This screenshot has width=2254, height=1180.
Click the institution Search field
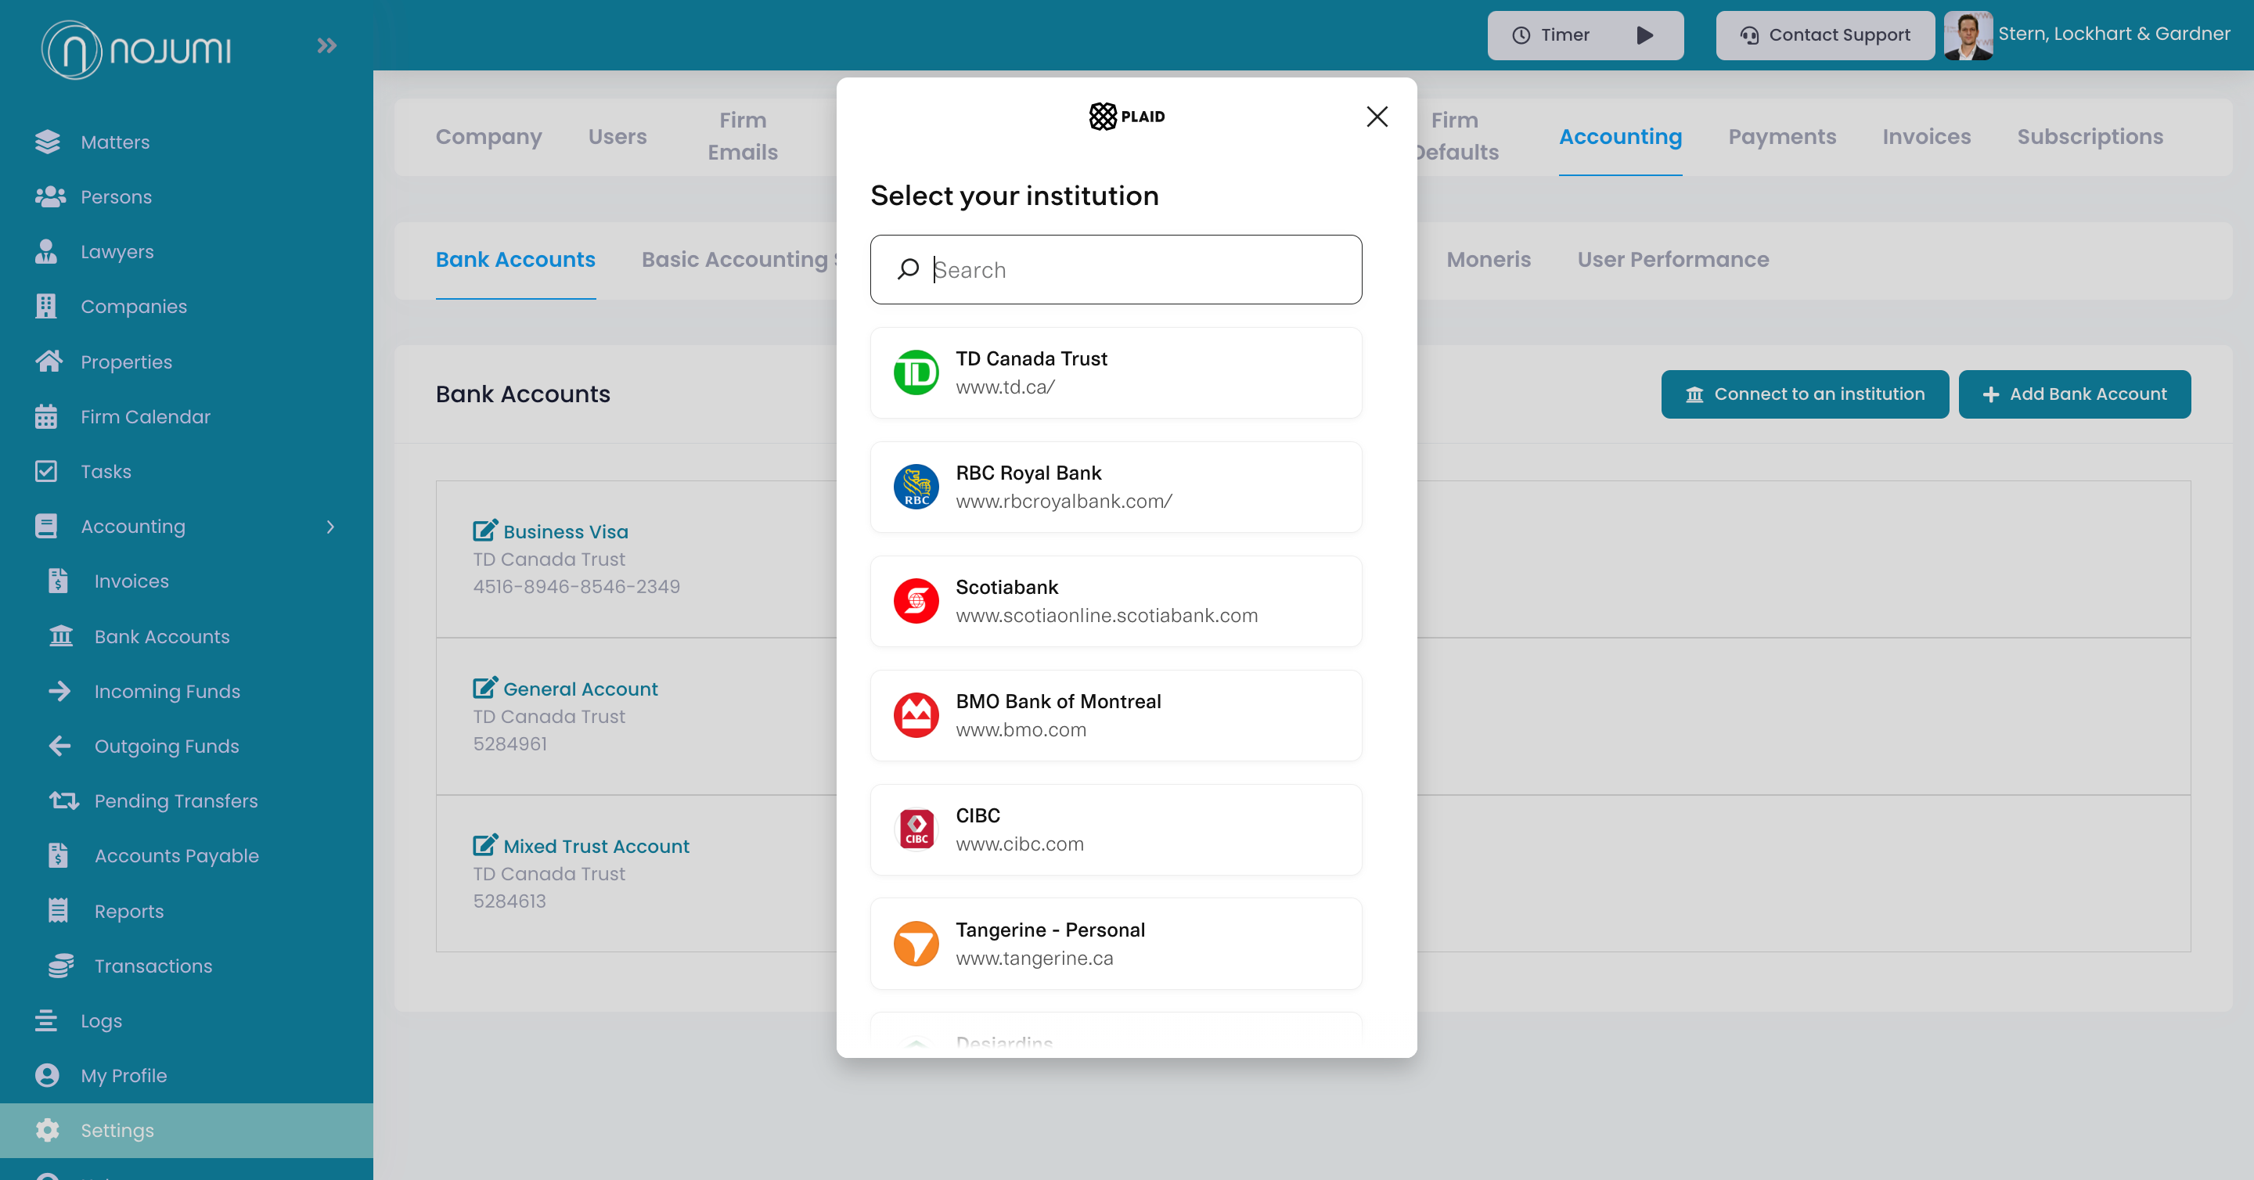(x=1115, y=269)
